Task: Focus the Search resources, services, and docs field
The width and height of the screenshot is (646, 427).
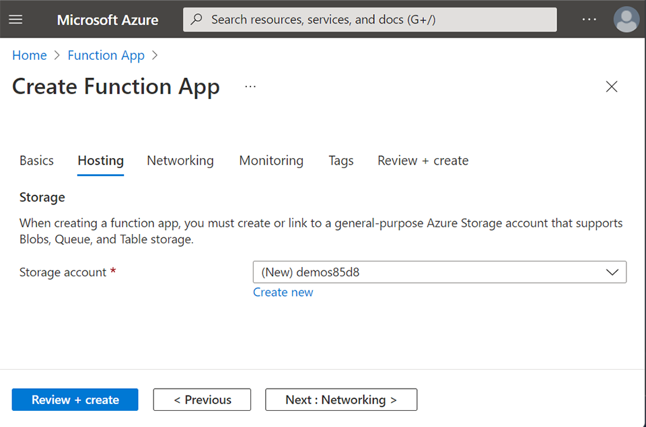Action: click(x=370, y=20)
